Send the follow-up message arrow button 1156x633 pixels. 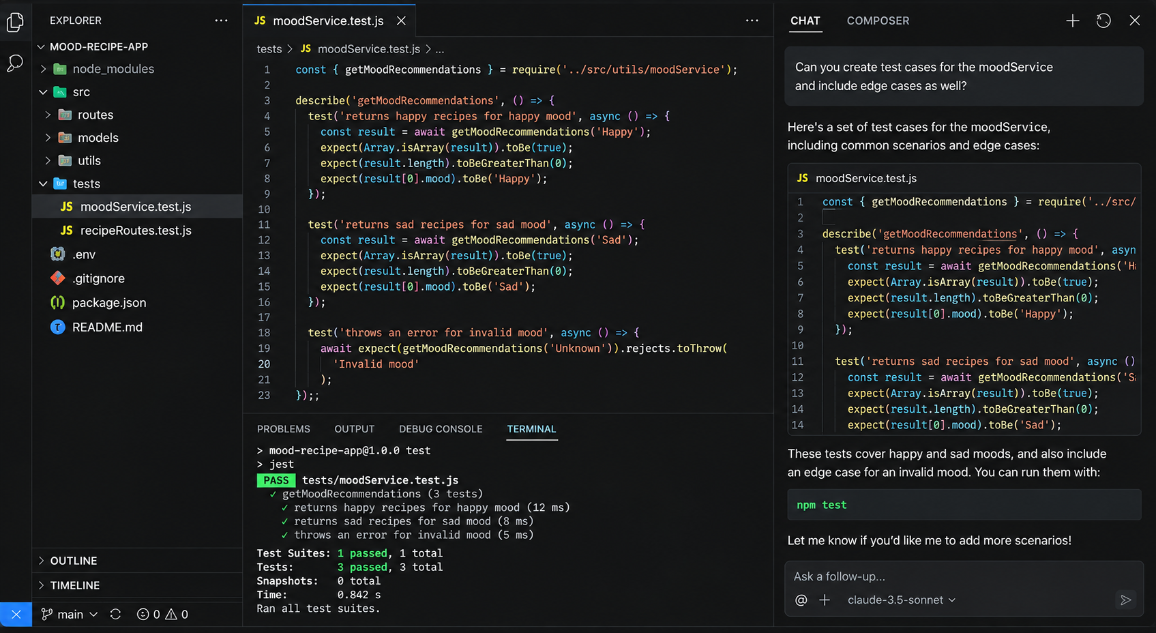pos(1125,600)
